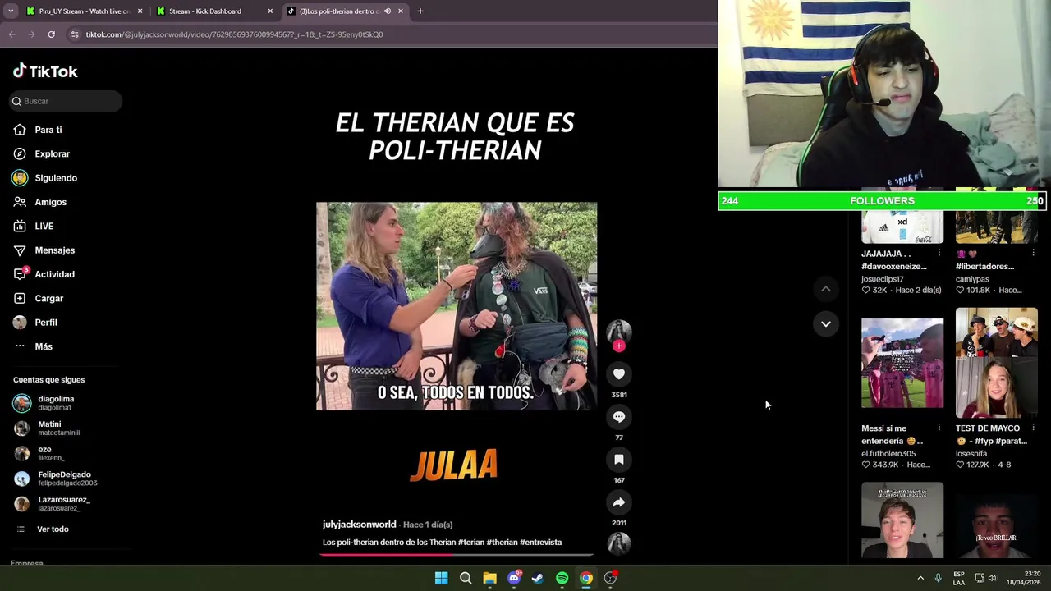Go to the next video with the down chevron
The width and height of the screenshot is (1051, 591).
tap(826, 324)
